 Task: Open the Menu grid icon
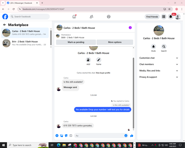pyautogui.click(x=164, y=17)
